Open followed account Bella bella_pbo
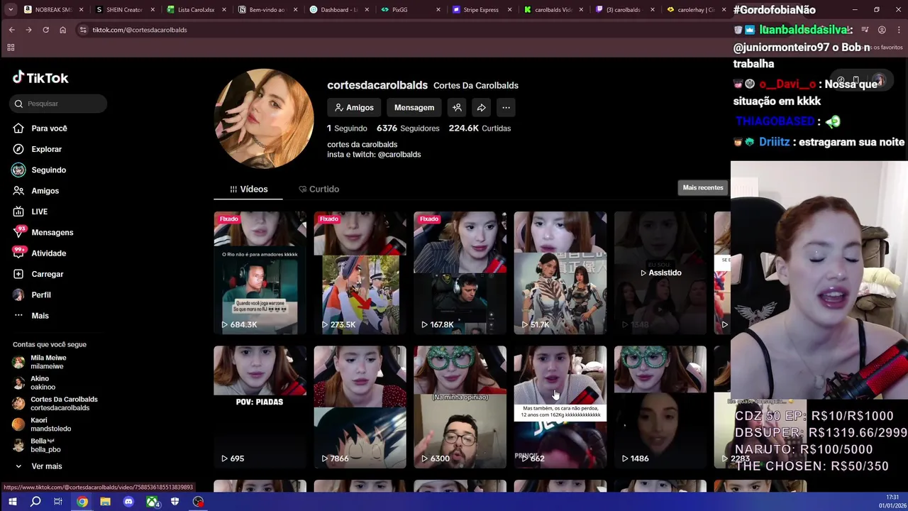The height and width of the screenshot is (511, 908). tap(37, 445)
